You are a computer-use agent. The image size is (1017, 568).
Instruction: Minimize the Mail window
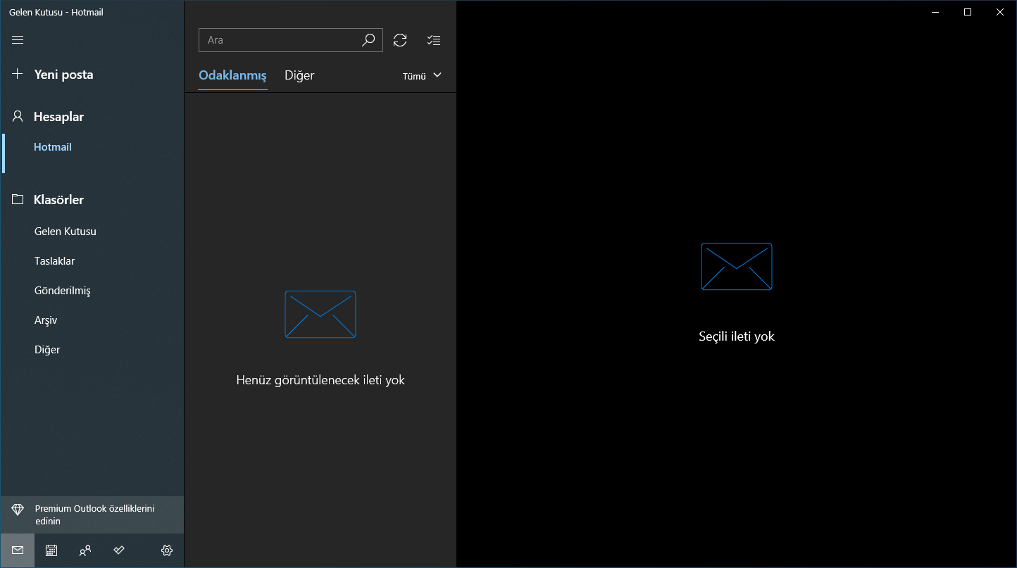tap(935, 12)
